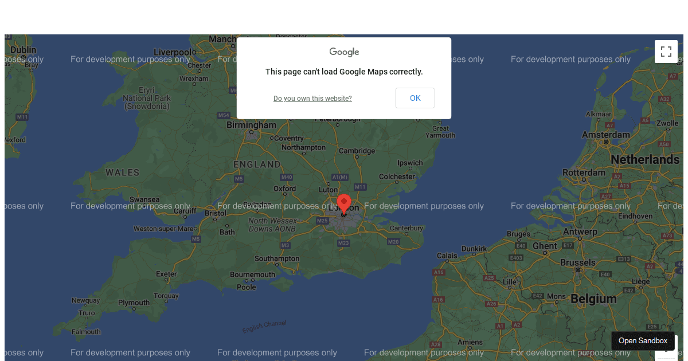Image resolution: width=688 pixels, height=361 pixels.
Task: Click the Truro label
Action: click(87, 313)
